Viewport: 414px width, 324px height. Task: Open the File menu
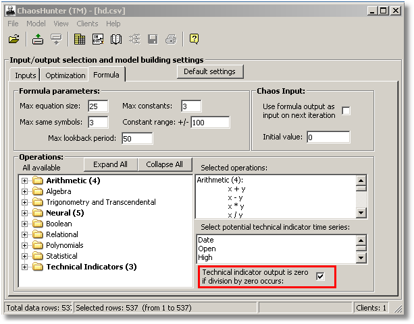[x=13, y=24]
